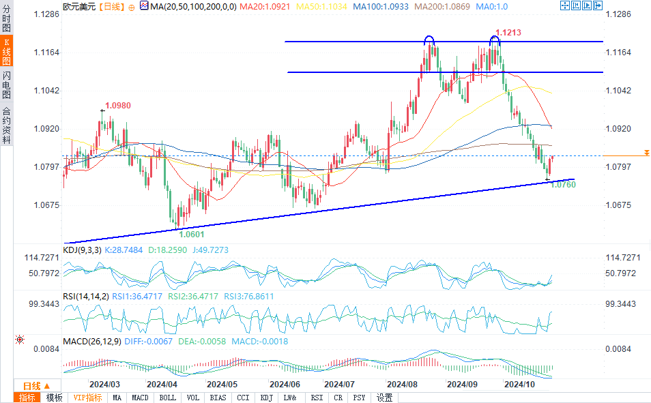Click the 1.1213 high price label
Viewport: 651px width, 403px height.
pos(508,32)
